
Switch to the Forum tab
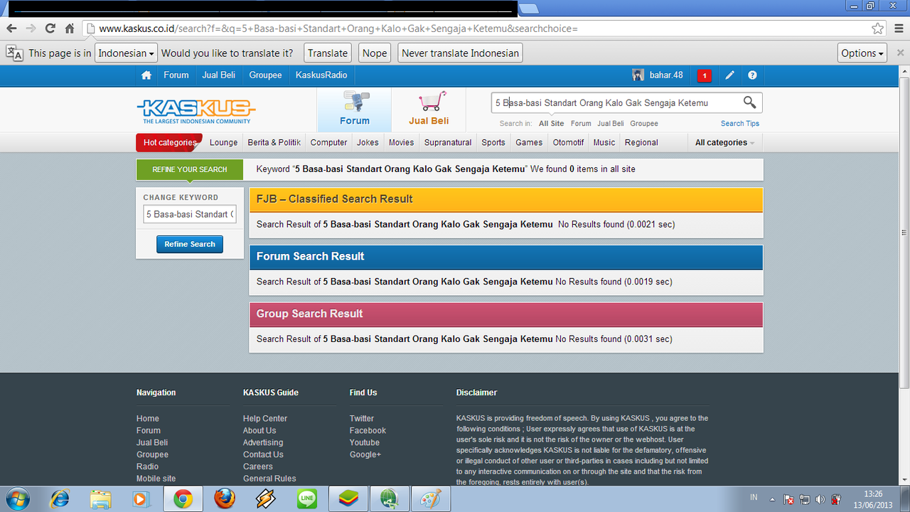pos(354,110)
